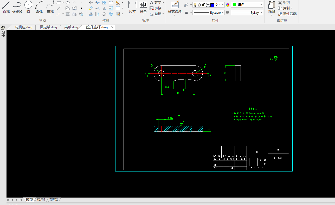Click the rainbow color wheel icon

click(228, 5)
